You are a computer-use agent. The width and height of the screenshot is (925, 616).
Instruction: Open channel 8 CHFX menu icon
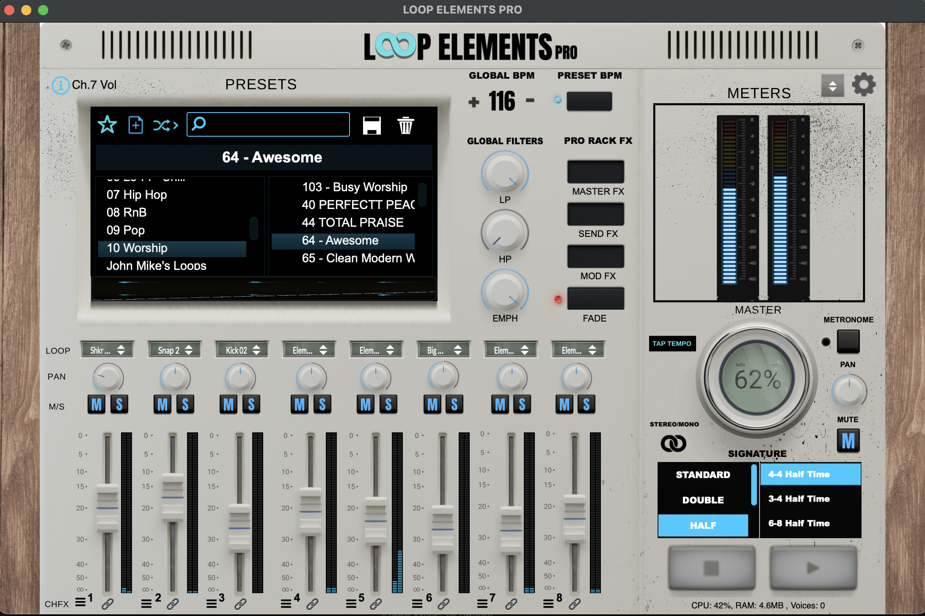pyautogui.click(x=548, y=603)
